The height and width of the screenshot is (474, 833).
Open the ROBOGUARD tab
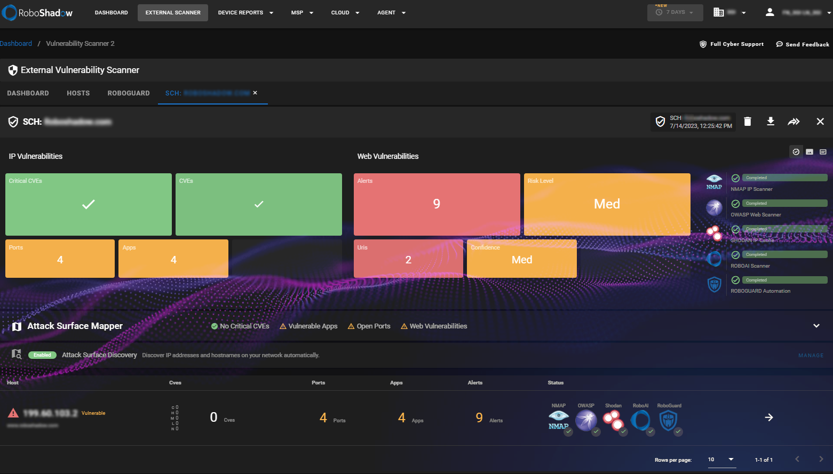128,93
